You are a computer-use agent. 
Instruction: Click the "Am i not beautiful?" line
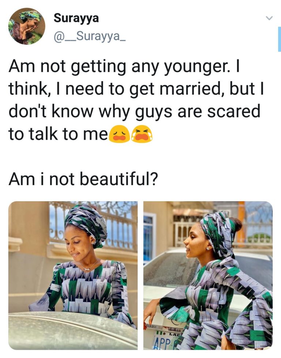point(83,179)
